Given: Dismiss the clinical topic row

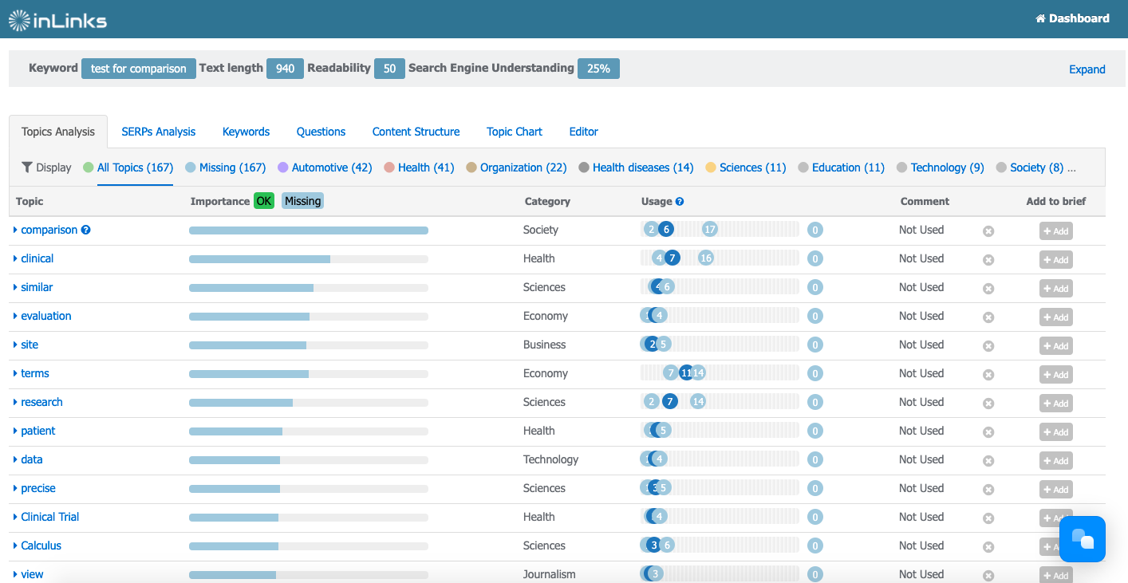Looking at the screenshot, I should 988,260.
